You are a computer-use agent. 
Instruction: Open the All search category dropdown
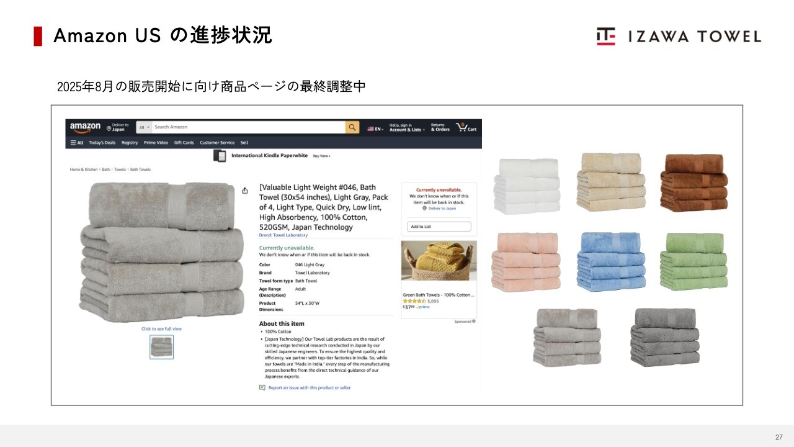pos(145,127)
